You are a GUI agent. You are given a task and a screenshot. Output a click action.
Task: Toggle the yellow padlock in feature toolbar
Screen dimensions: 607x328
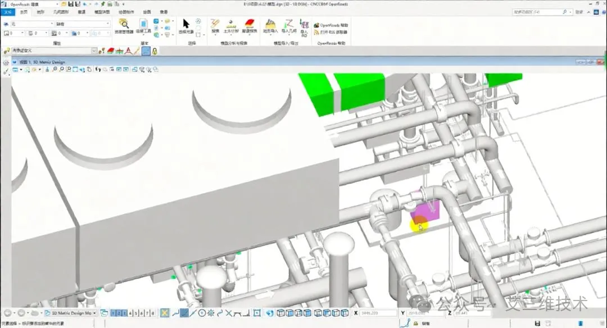click(155, 51)
